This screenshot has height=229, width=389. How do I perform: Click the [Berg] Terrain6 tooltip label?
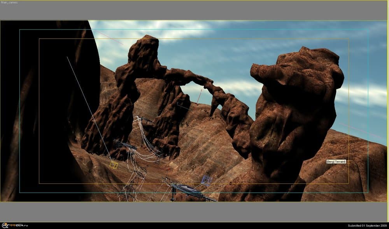(x=336, y=161)
